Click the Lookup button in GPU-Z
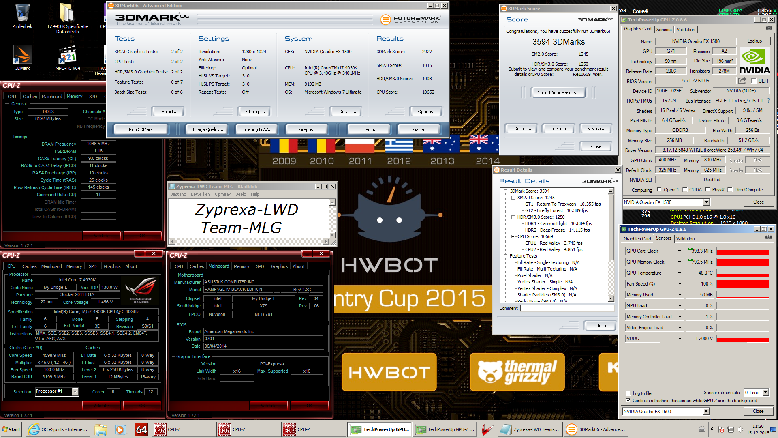Screen dimensions: 778x438 [x=754, y=41]
